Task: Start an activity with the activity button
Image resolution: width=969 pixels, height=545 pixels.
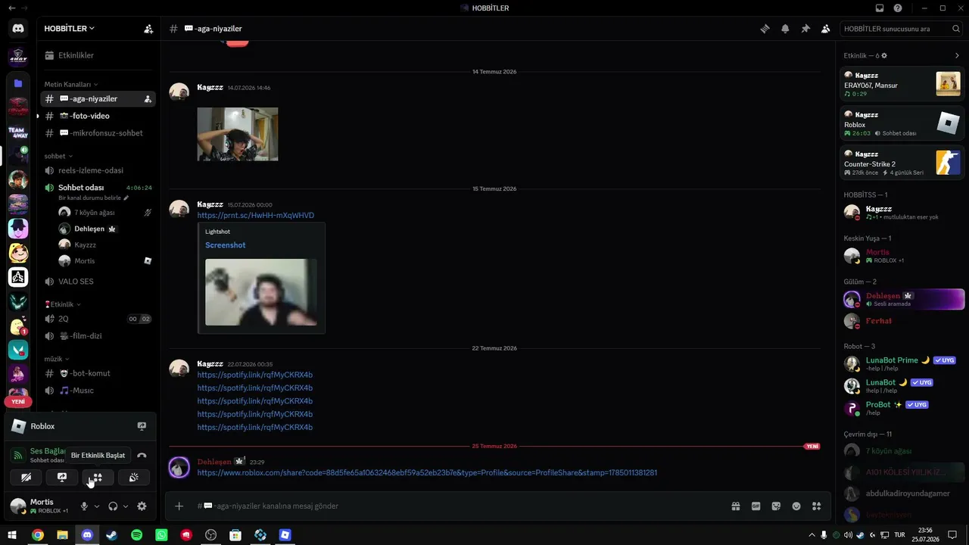Action: click(98, 478)
